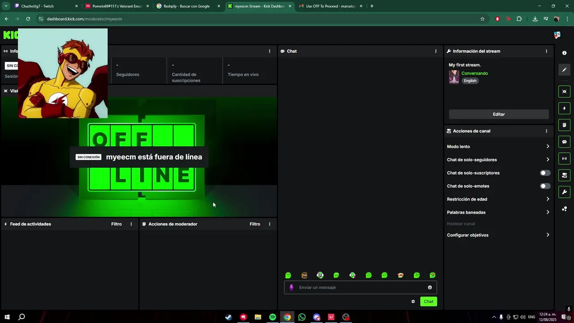Toggle the stream preview panel sidebar icon
This screenshot has width=574, height=323.
point(564,92)
